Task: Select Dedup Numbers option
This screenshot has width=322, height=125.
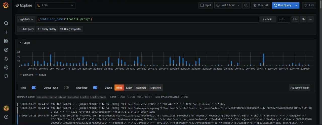Action: coord(141,88)
